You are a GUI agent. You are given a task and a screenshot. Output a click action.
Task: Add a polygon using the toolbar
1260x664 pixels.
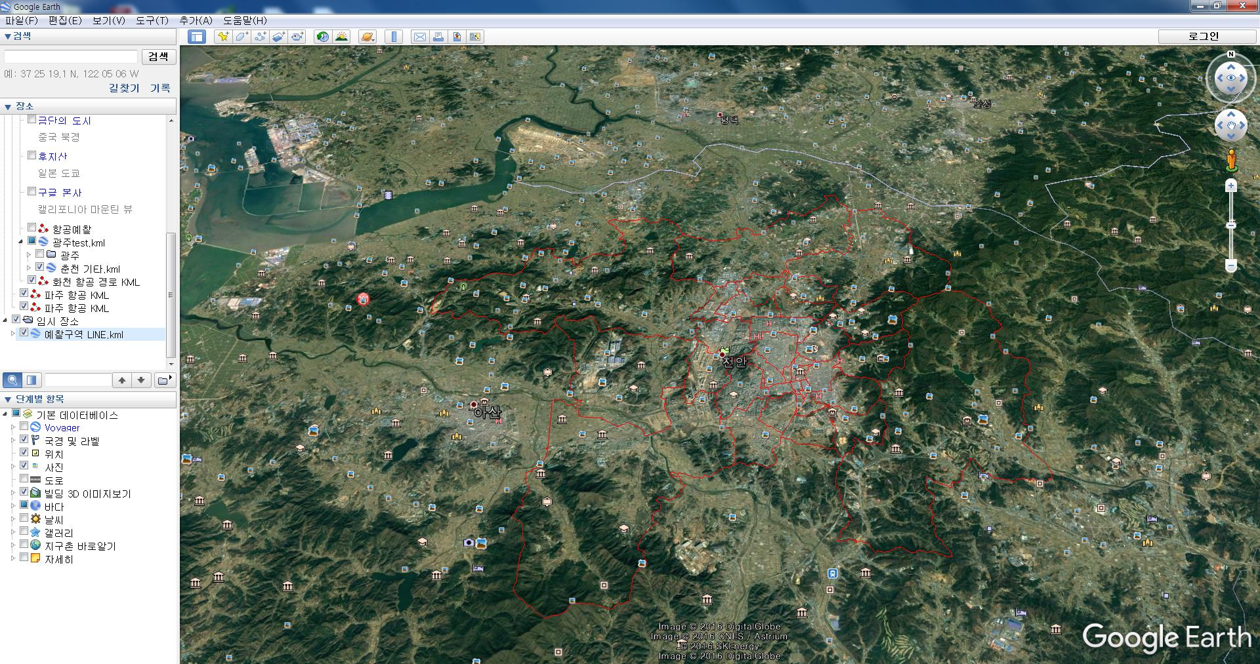[x=242, y=37]
